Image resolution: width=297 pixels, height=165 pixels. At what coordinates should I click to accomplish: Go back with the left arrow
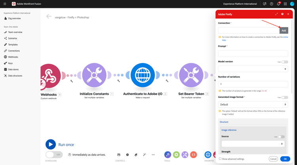(x=49, y=17)
